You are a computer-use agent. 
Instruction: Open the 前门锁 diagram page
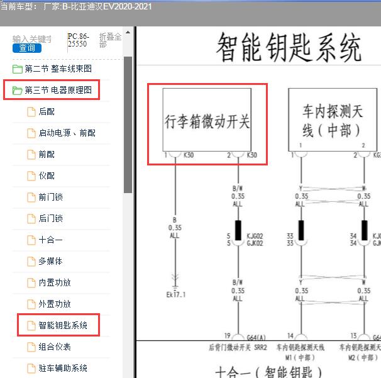tap(50, 197)
